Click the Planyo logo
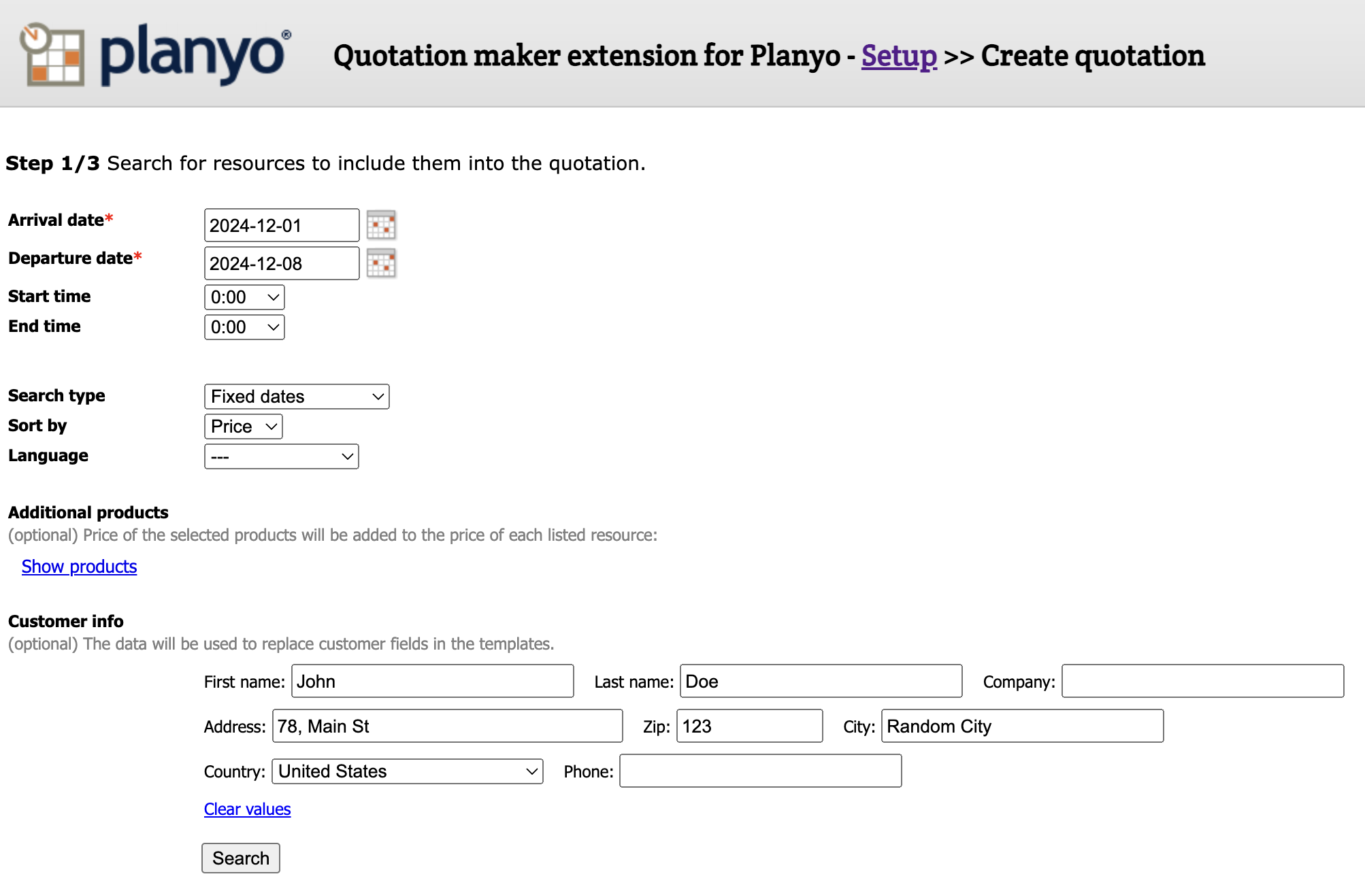1365x887 pixels. tap(155, 54)
